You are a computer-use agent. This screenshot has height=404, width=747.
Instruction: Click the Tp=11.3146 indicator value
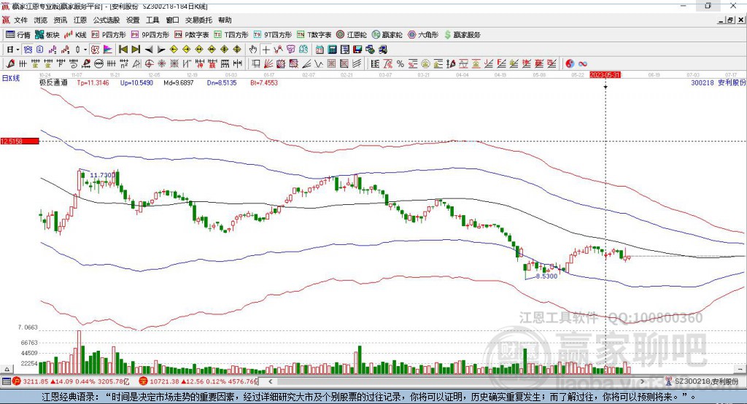pyautogui.click(x=93, y=83)
